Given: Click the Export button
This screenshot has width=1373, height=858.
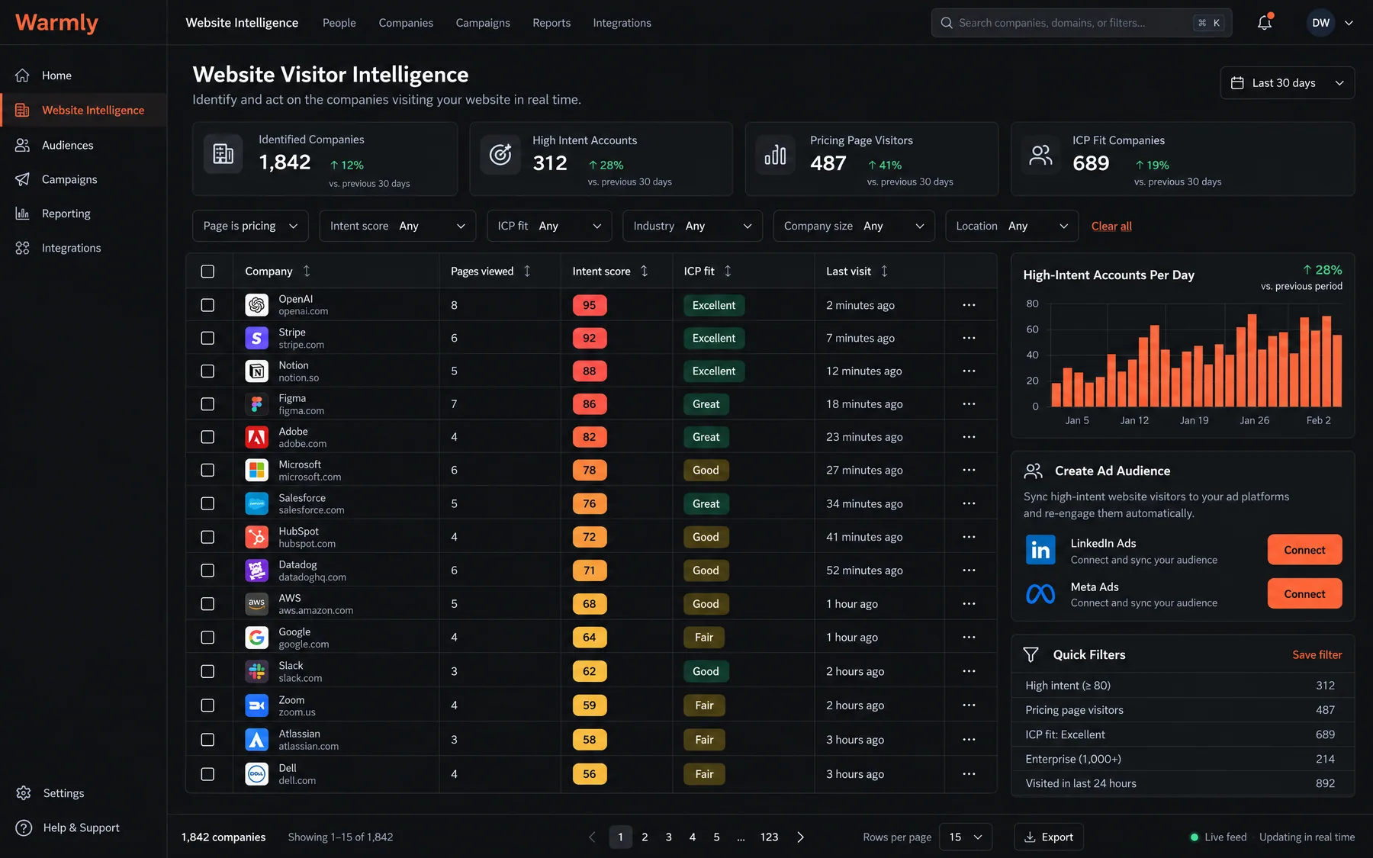Looking at the screenshot, I should pyautogui.click(x=1049, y=837).
